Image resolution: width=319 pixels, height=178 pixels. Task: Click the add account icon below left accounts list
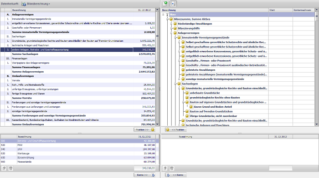4,168
